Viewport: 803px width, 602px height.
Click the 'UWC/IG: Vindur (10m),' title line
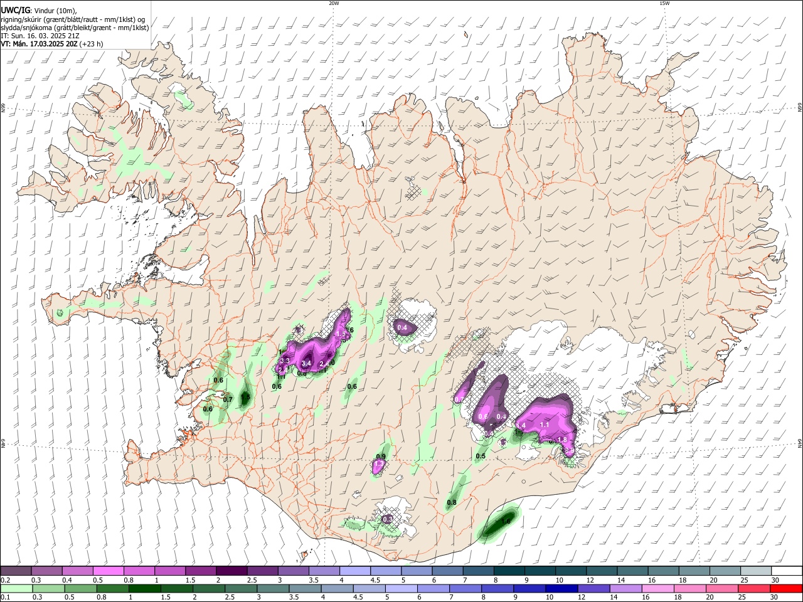tap(38, 10)
